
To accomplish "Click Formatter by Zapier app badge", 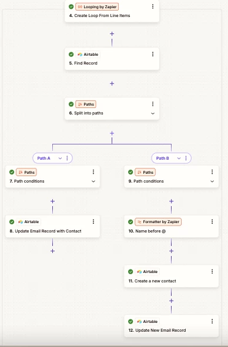I will 158,222.
